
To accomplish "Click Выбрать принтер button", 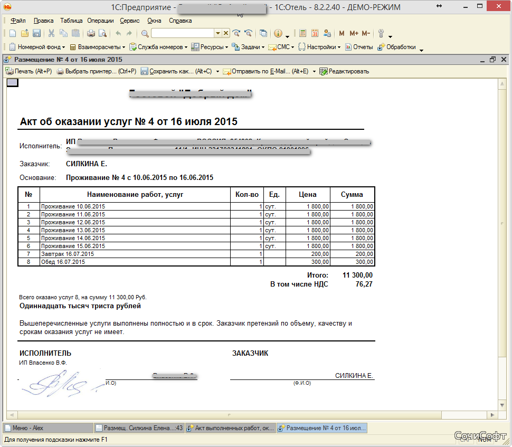I will (96, 71).
